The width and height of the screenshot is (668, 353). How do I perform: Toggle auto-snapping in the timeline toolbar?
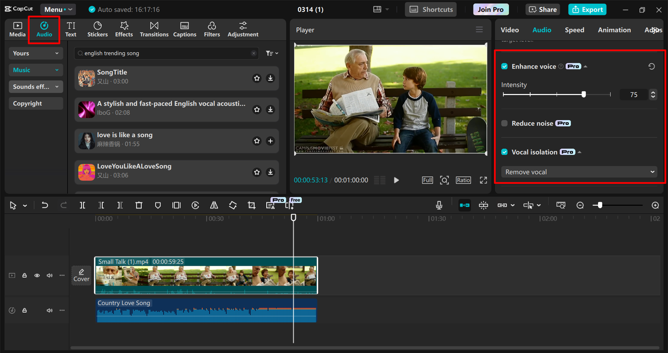tap(464, 205)
